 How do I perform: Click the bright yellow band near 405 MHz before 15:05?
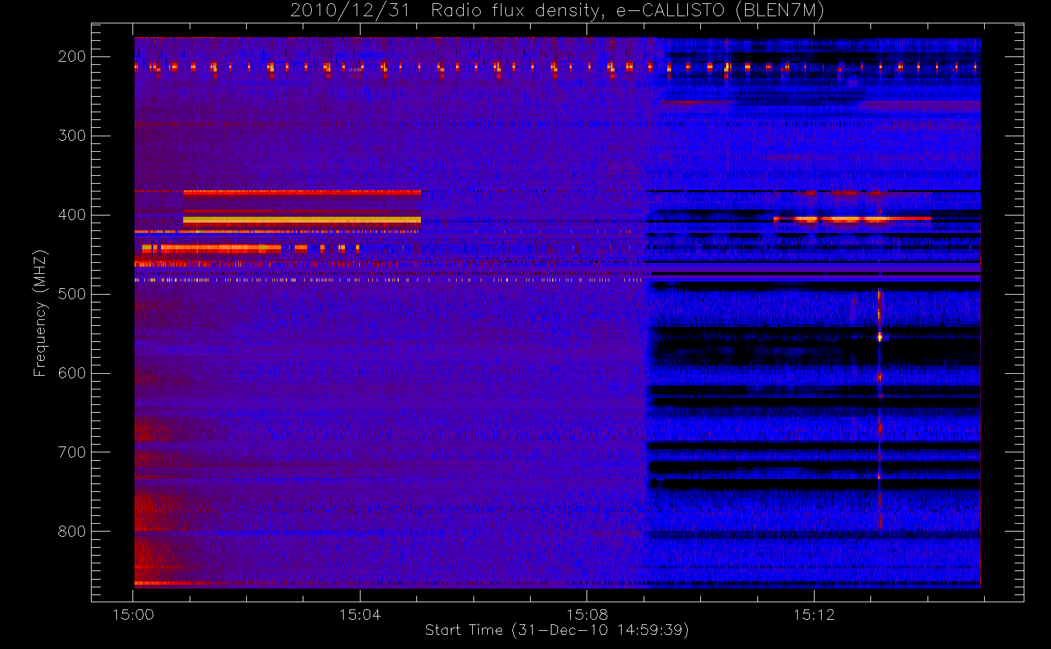click(302, 220)
